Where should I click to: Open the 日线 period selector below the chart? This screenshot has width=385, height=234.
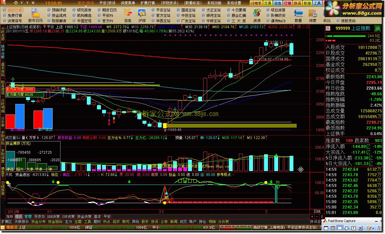317,212
